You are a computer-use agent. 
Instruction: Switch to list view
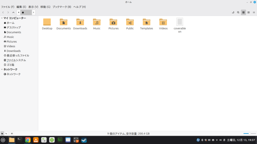point(249,12)
